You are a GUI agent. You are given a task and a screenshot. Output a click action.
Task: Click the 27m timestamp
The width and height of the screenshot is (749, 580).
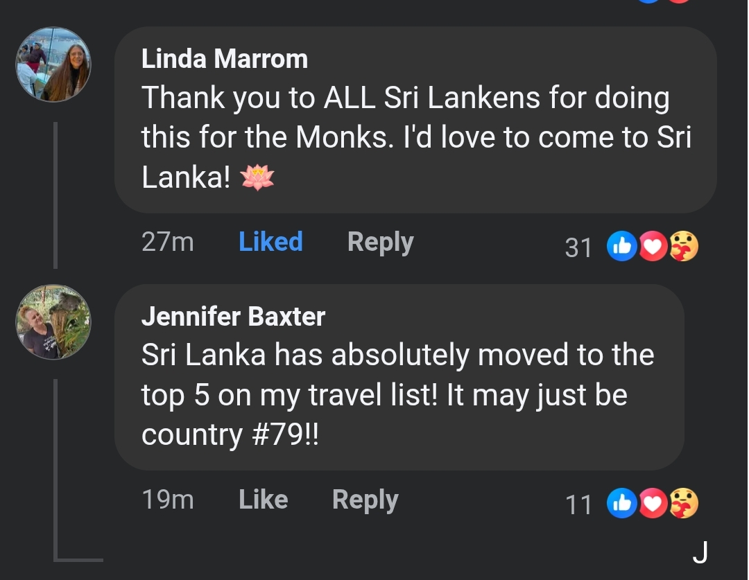point(168,242)
